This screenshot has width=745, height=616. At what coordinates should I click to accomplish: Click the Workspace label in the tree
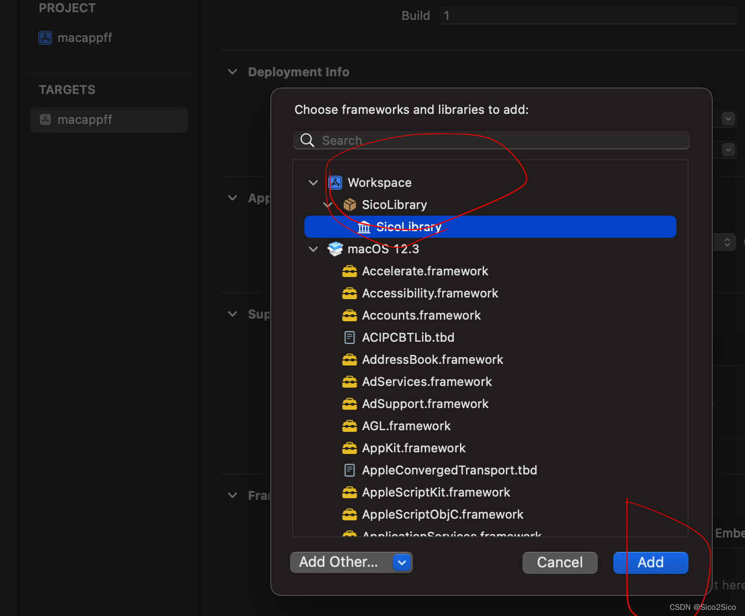(380, 182)
